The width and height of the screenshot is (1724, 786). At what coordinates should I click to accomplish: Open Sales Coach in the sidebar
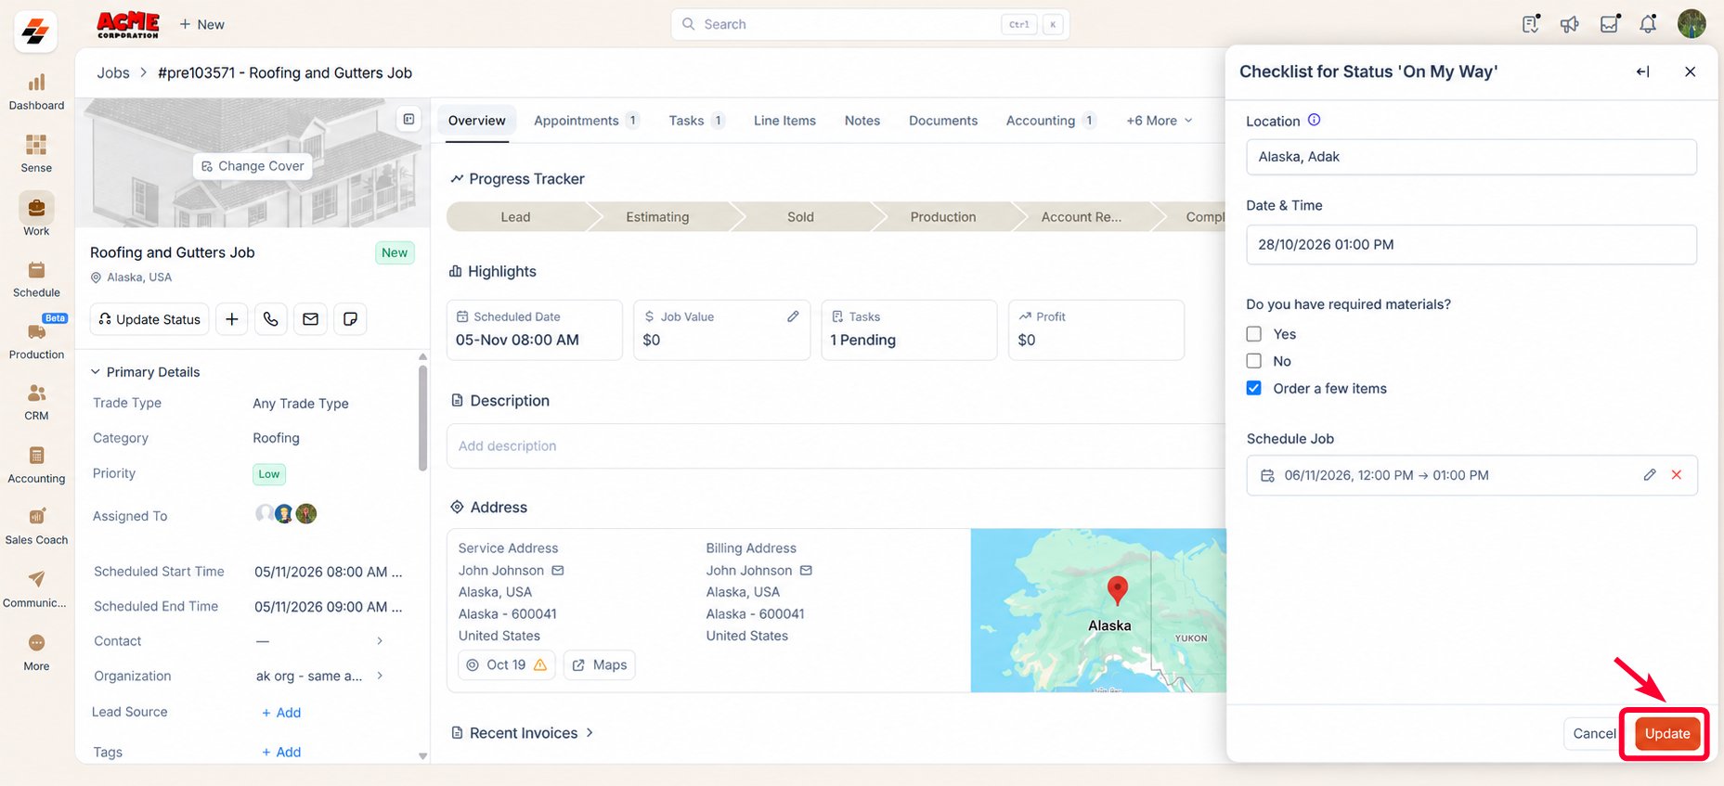(x=36, y=525)
